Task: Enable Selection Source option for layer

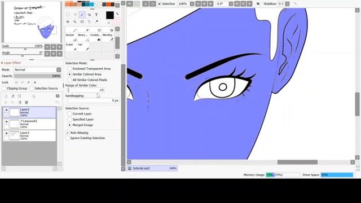Action: coord(32,89)
